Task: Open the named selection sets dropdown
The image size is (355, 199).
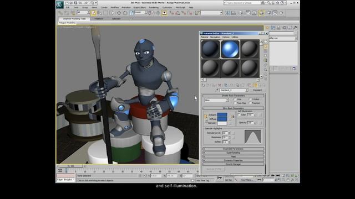Action: [x=211, y=13]
